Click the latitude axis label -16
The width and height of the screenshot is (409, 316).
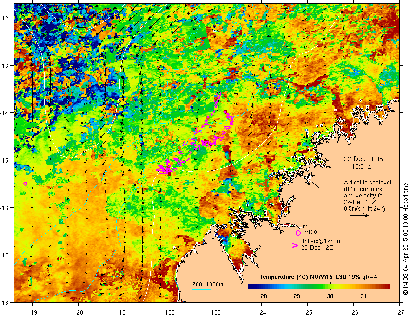click(5, 208)
